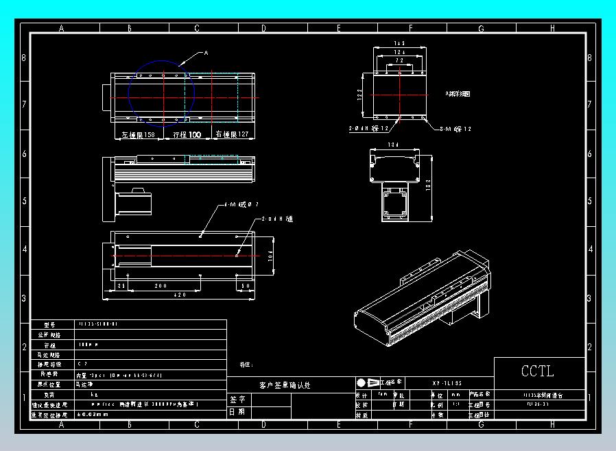The image size is (616, 451).
Task: Click the 35 offset dimension text
Action: pos(121,286)
